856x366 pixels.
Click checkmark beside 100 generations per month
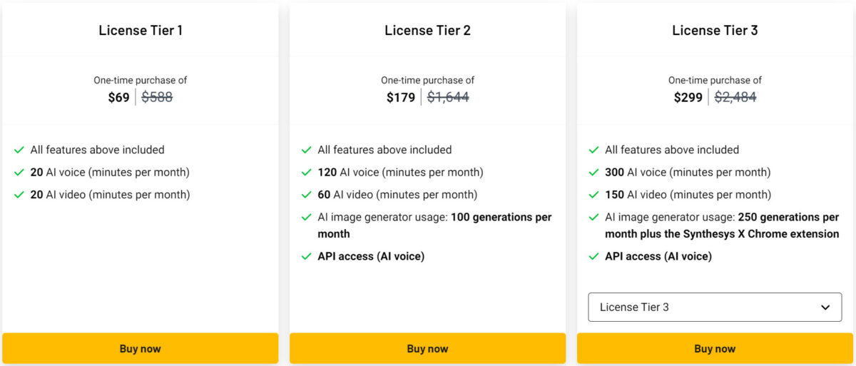pyautogui.click(x=307, y=217)
